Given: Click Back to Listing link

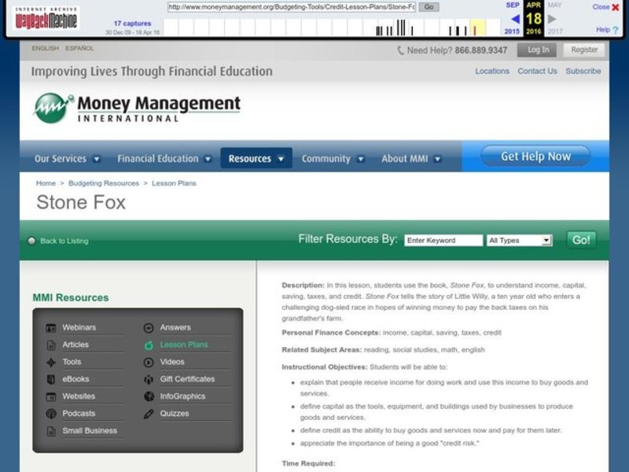Looking at the screenshot, I should 64,242.
